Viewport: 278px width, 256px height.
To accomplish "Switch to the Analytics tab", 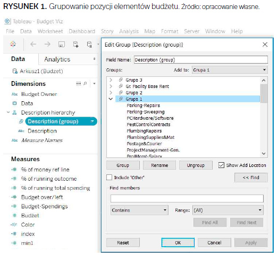I will 57,59.
